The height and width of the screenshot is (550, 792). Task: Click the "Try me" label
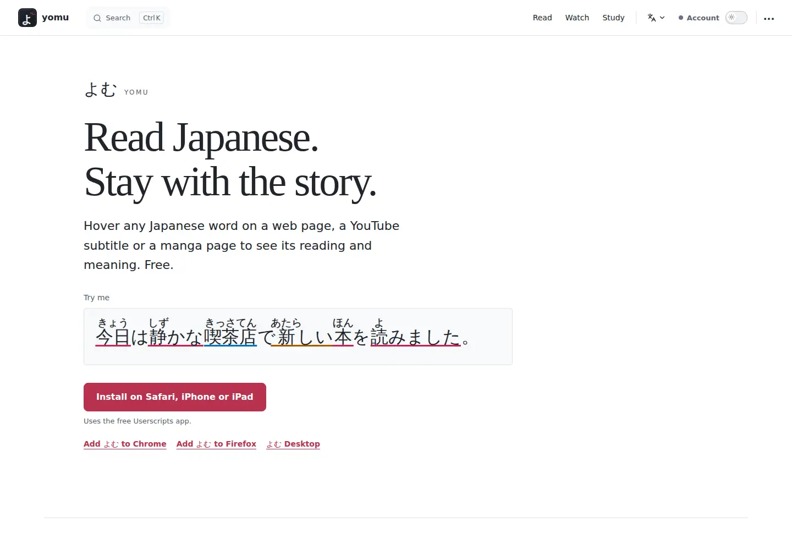click(x=96, y=298)
